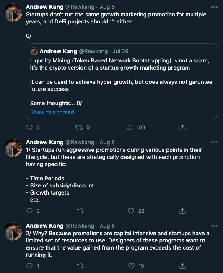Open the Jul 26 quoted tweet timestamp
The image size is (223, 273).
(x=120, y=51)
